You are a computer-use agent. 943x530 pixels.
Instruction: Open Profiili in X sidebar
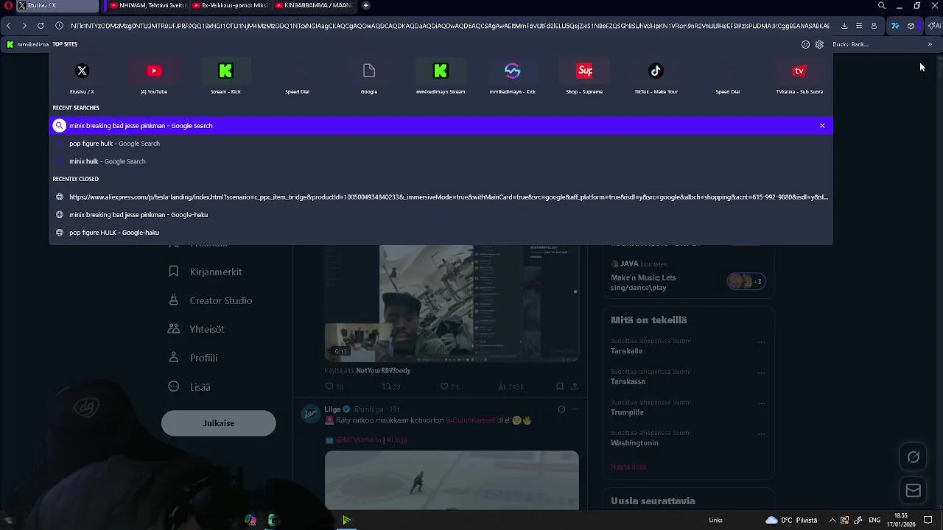(x=193, y=358)
